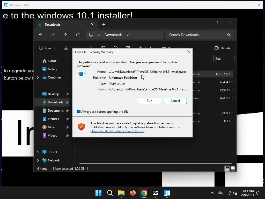Open Pictures in the sidebar
This screenshot has height=199, width=265.
pos(53,119)
